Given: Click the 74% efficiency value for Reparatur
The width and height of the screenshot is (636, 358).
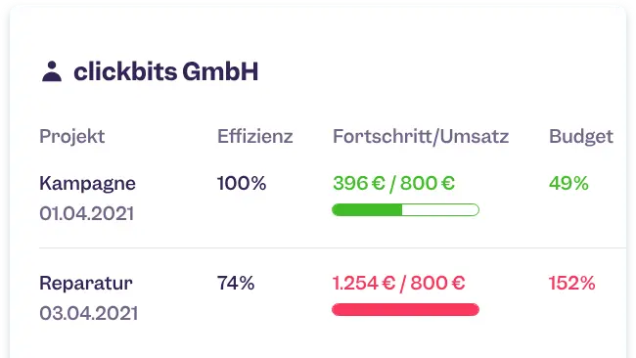Looking at the screenshot, I should [x=236, y=283].
